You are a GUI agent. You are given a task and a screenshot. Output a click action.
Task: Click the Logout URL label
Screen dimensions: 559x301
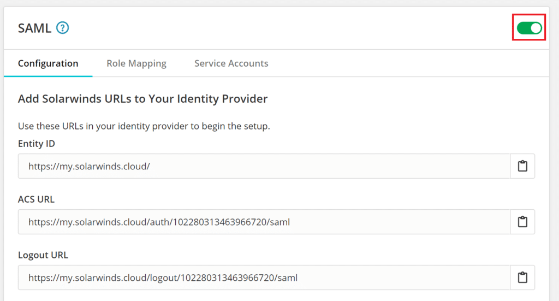[x=43, y=255]
